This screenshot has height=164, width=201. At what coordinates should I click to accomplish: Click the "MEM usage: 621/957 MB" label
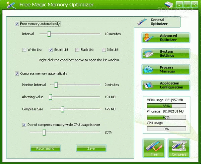165,100
